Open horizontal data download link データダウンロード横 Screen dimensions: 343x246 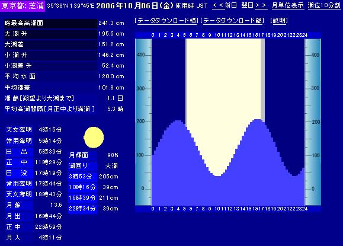pos(166,21)
